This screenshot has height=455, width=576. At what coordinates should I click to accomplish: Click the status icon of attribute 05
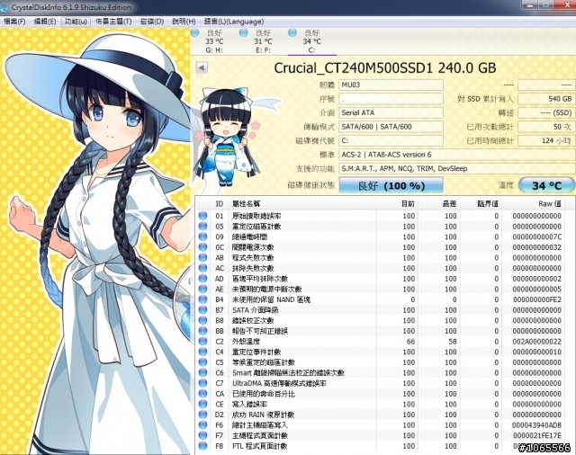[202, 227]
